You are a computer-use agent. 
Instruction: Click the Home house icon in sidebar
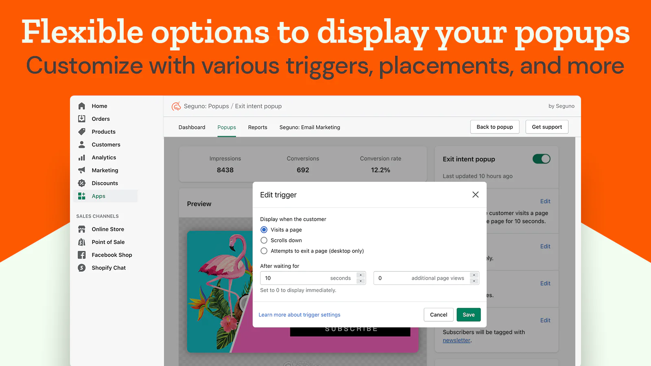click(82, 106)
